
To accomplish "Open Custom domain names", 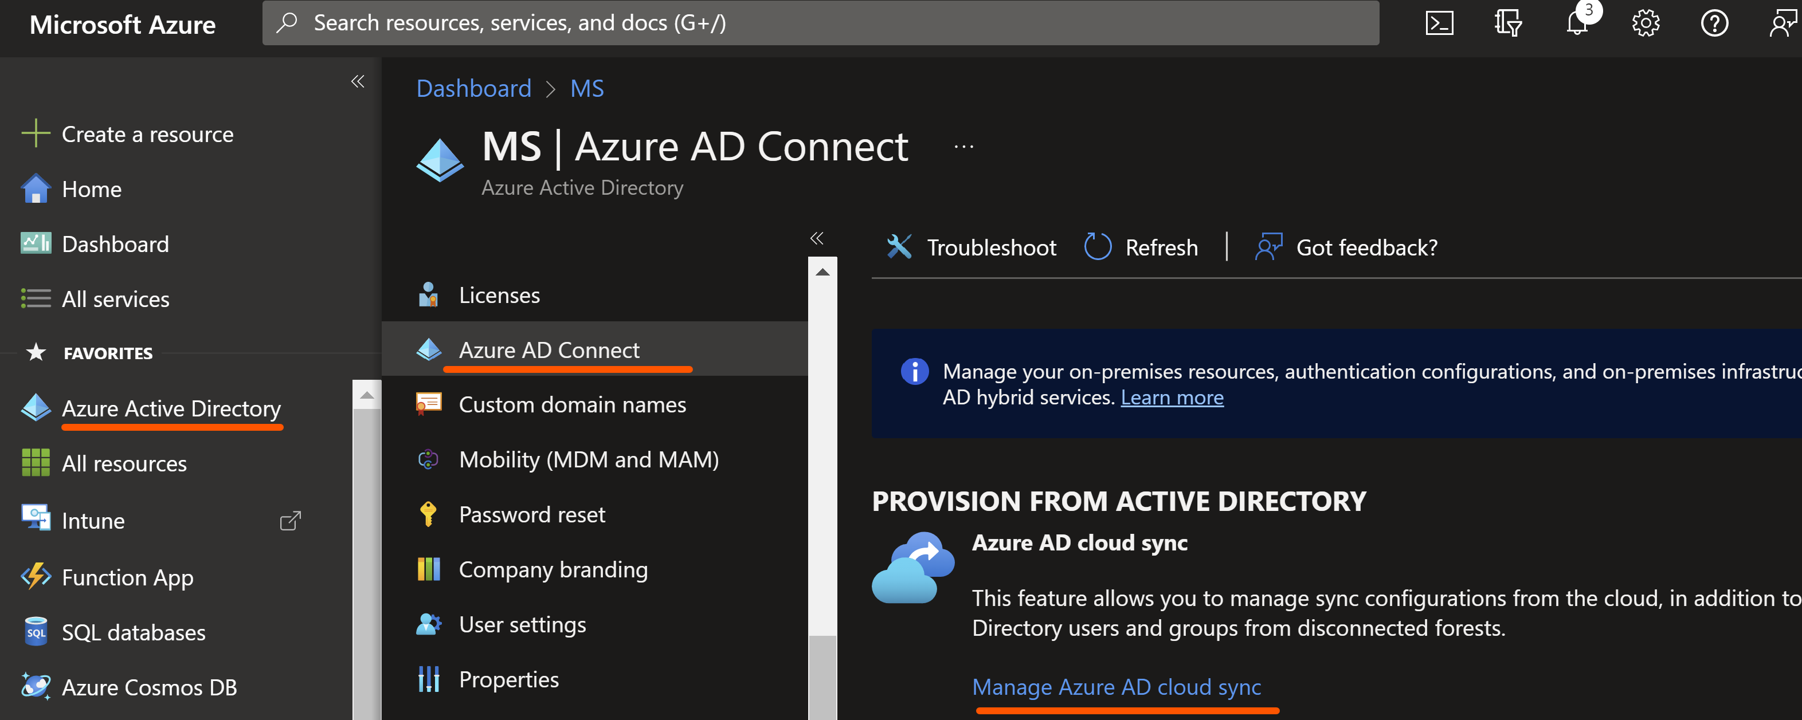I will tap(571, 405).
